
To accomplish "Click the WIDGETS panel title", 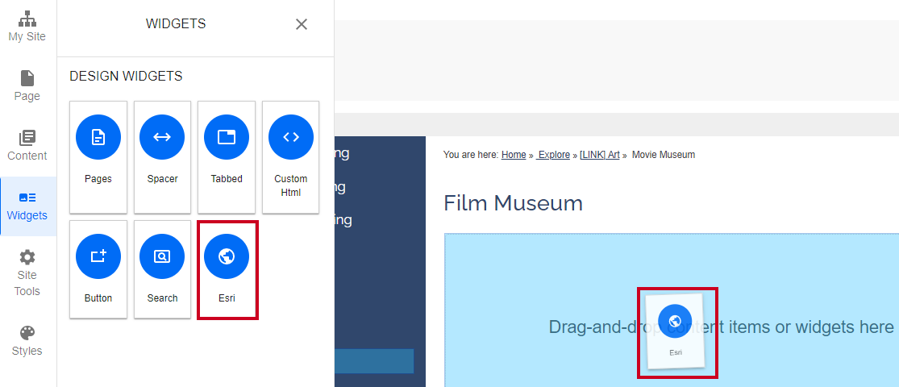I will point(176,24).
